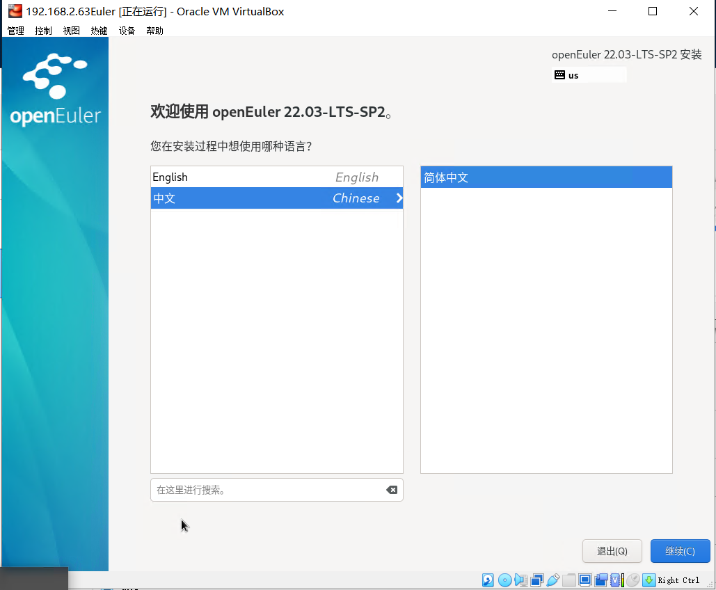Click the optical disc drive status icon
The image size is (716, 590).
[504, 580]
